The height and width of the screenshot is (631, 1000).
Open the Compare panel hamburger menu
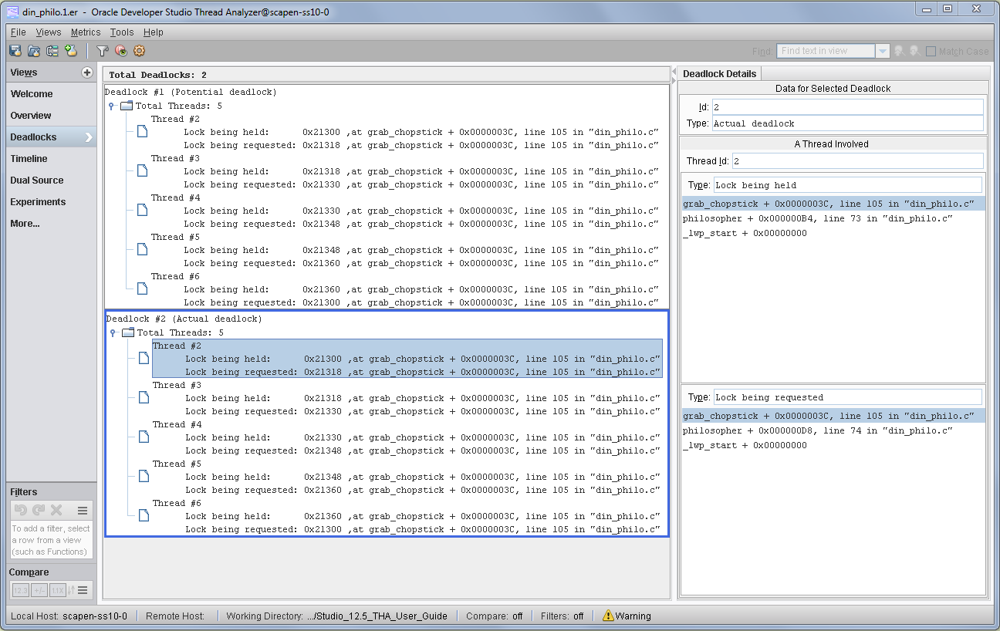point(83,590)
